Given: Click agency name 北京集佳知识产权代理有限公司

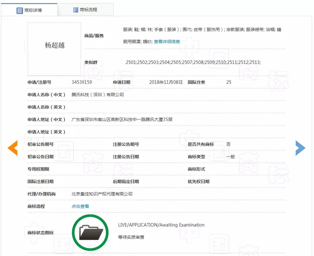Looking at the screenshot, I should coord(102,194).
